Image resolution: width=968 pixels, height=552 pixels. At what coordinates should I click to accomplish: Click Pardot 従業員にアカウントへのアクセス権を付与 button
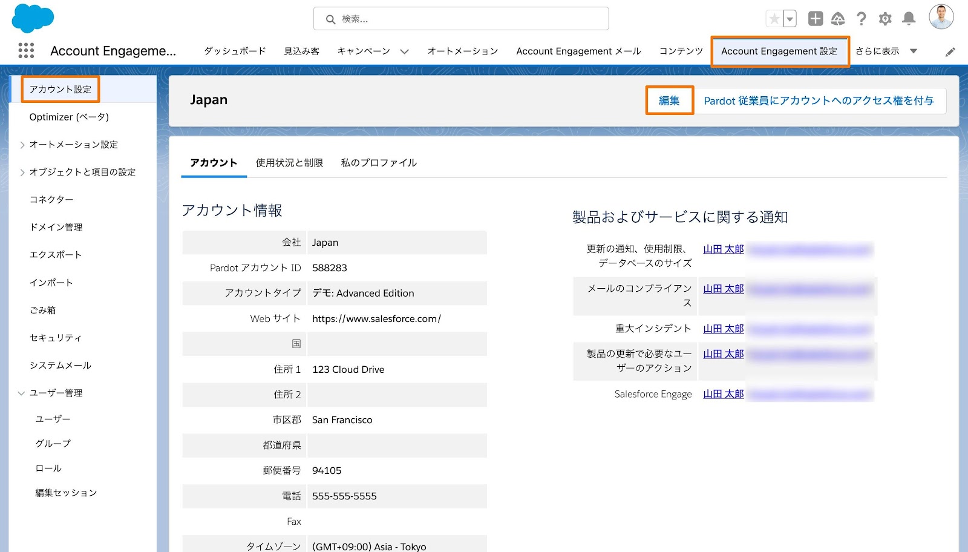[x=819, y=101]
